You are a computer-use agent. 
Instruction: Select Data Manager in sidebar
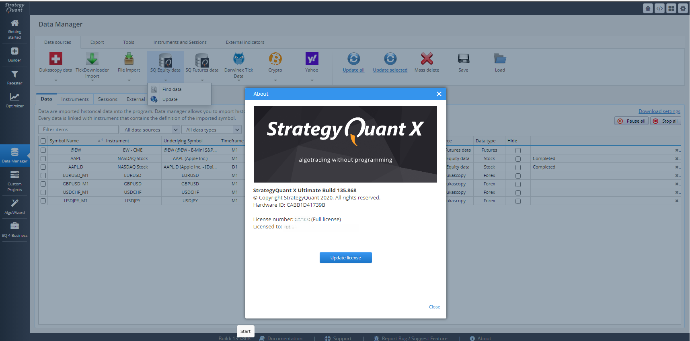14,156
